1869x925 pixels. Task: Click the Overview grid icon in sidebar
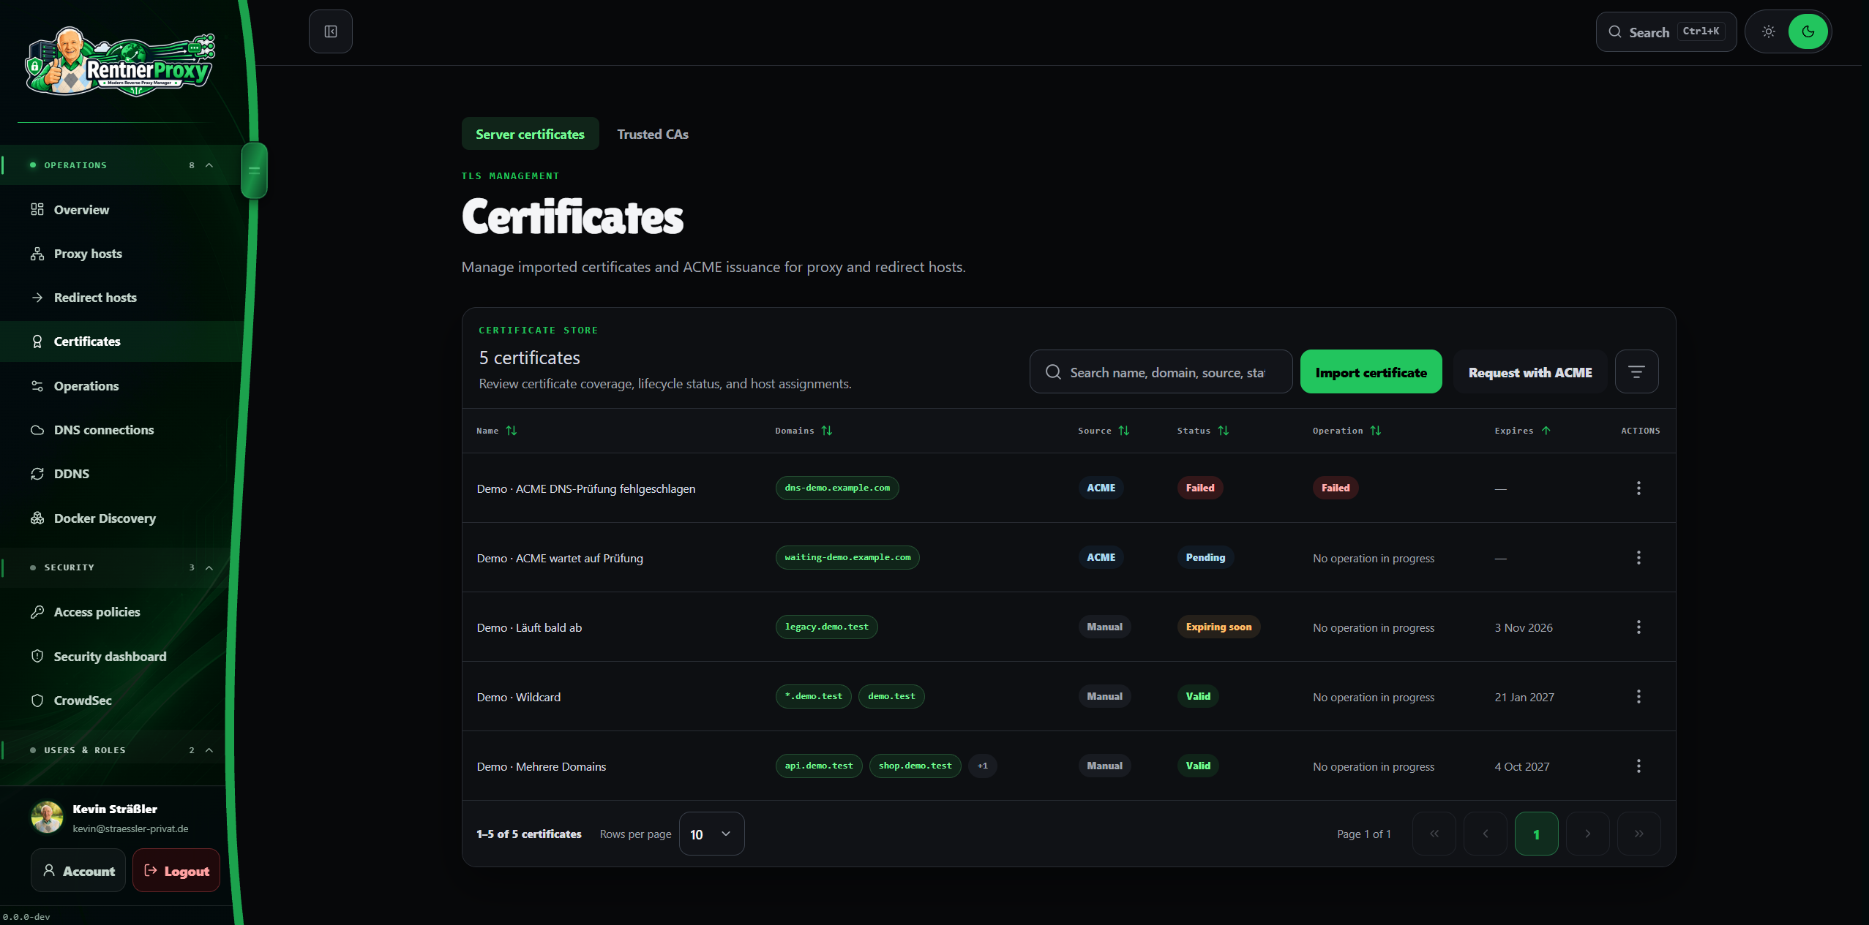(x=37, y=210)
